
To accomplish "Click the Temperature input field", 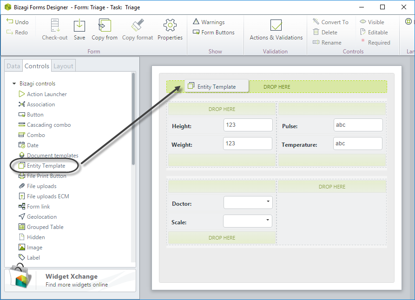I will pyautogui.click(x=358, y=143).
